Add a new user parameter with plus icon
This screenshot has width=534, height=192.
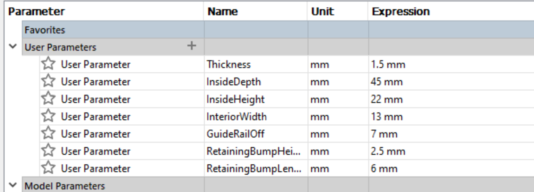[x=191, y=46]
